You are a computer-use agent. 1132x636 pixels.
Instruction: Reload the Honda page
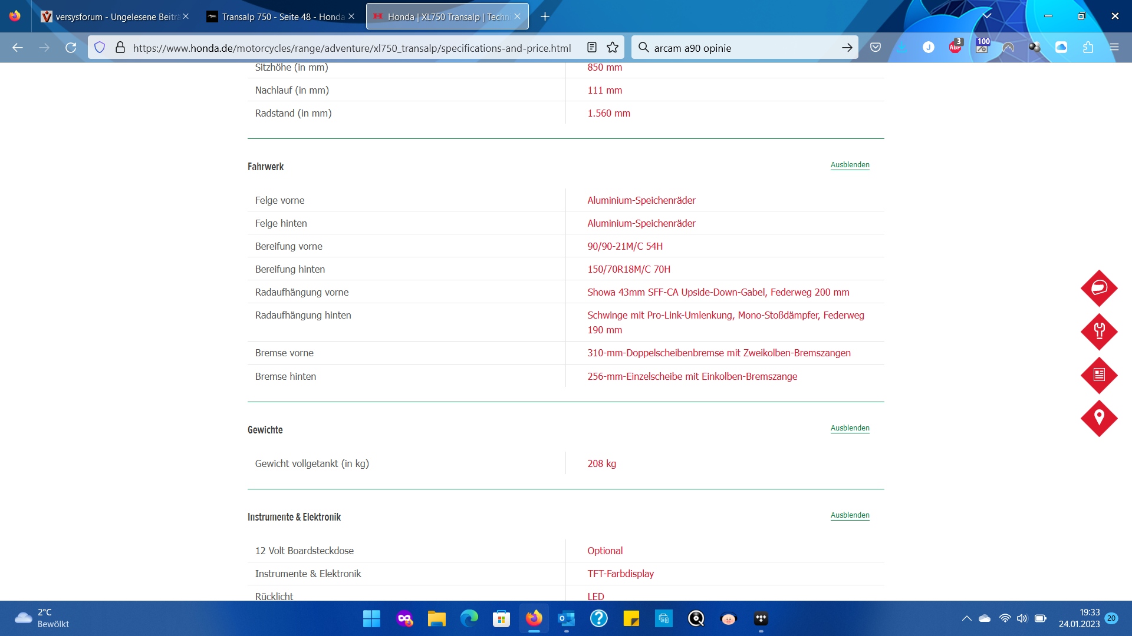71,48
